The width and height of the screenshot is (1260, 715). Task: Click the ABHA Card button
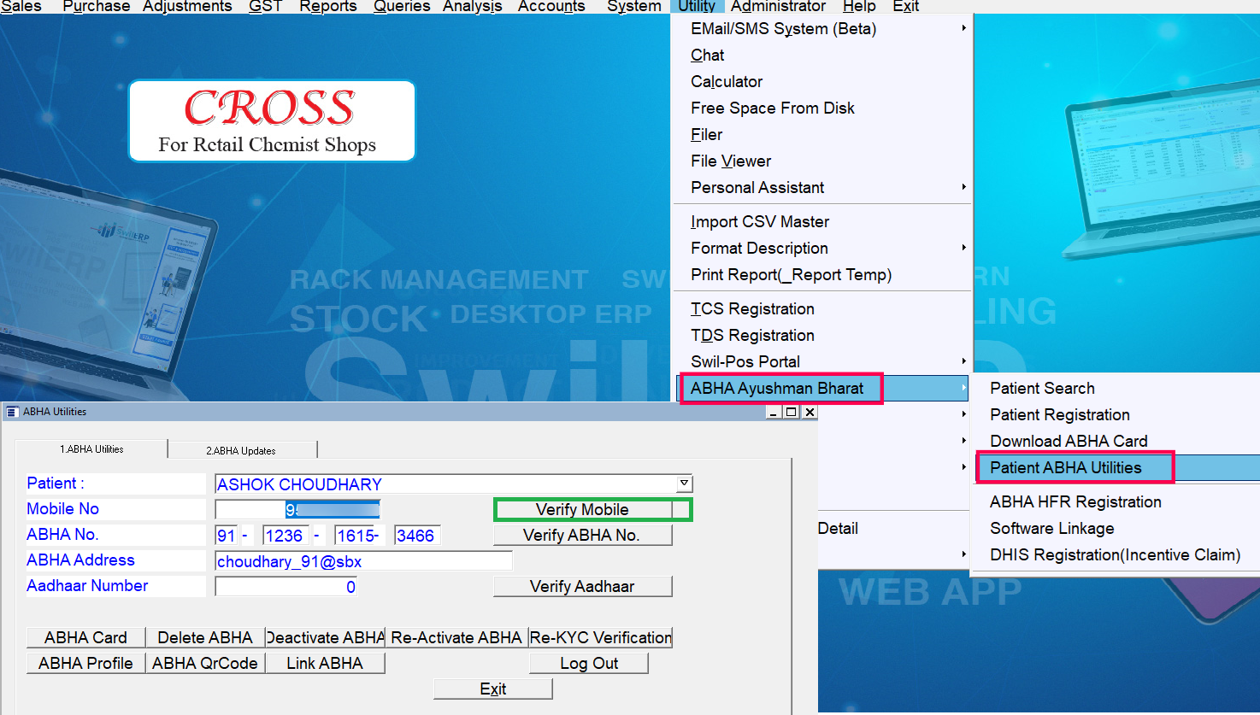[x=85, y=637]
